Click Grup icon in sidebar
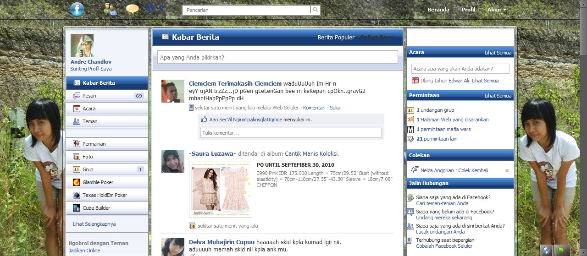This screenshot has width=587, height=256. tap(77, 169)
